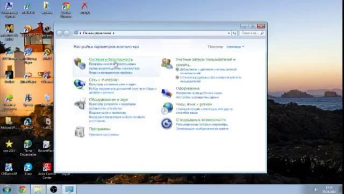Click the refresh button next to the address bar
The width and height of the screenshot is (344, 194).
(234, 33)
